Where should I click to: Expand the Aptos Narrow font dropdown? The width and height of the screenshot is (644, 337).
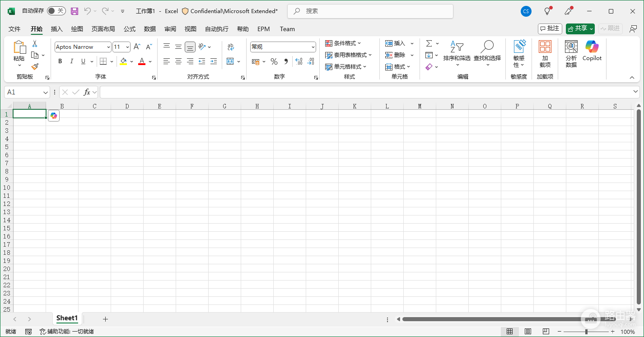click(x=108, y=47)
